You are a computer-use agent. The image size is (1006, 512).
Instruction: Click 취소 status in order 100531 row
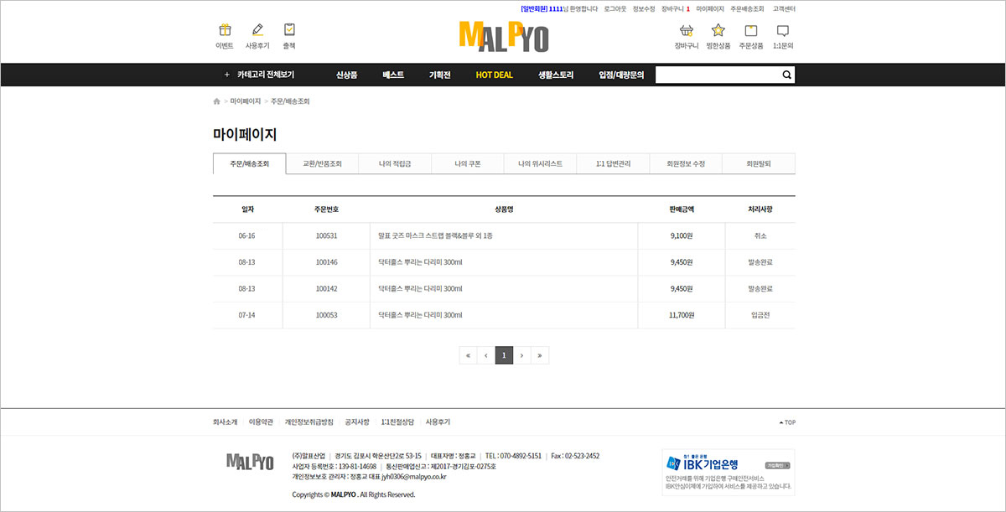[760, 236]
